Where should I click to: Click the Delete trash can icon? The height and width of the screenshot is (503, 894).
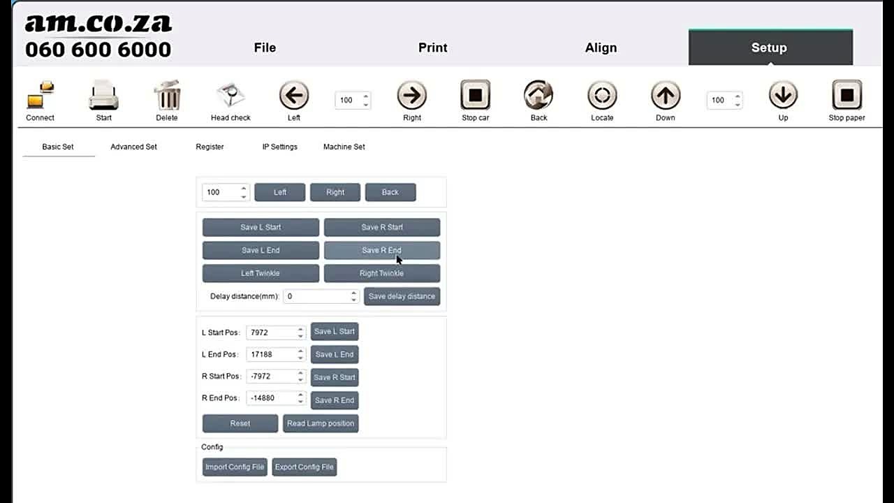point(167,95)
